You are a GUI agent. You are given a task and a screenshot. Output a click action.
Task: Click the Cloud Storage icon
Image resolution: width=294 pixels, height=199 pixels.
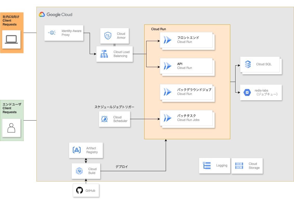tap(239, 166)
